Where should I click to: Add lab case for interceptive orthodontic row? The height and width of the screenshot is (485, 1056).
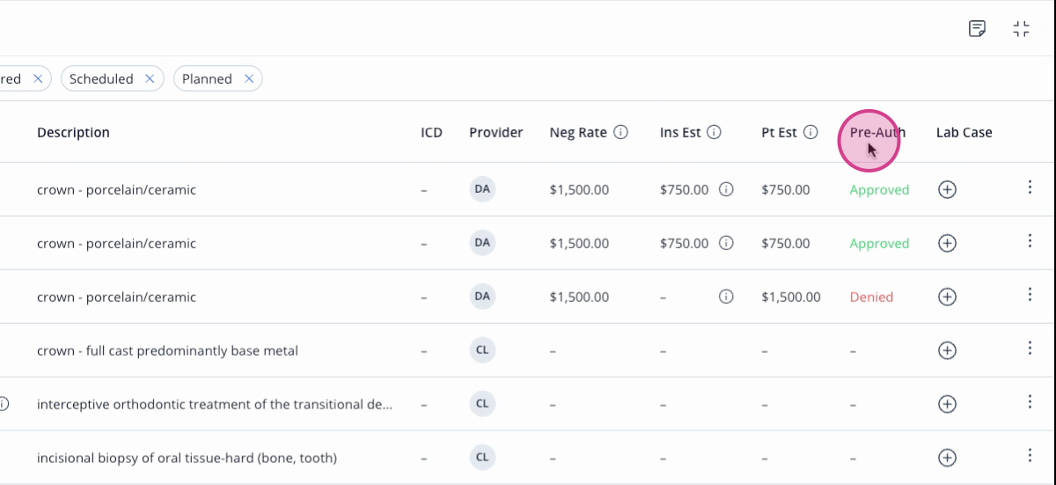(x=947, y=404)
